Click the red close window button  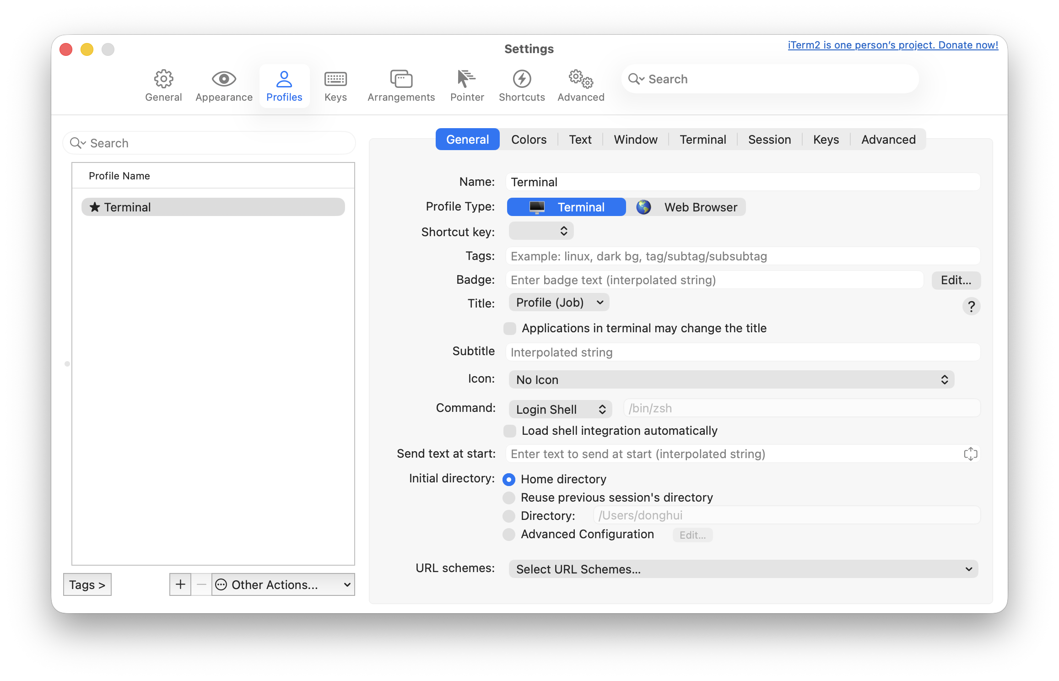pos(66,49)
